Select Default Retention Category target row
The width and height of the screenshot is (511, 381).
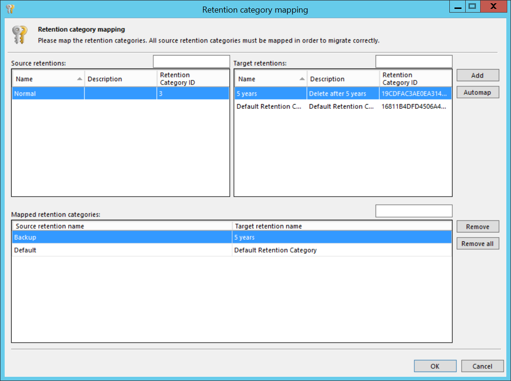click(269, 106)
